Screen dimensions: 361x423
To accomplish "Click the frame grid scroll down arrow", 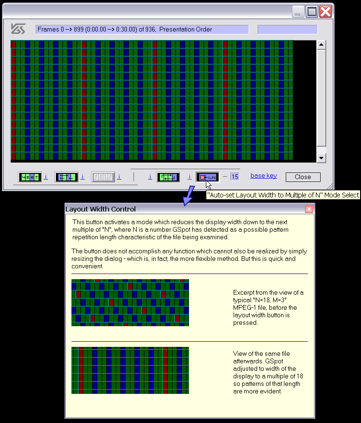I will [x=322, y=158].
